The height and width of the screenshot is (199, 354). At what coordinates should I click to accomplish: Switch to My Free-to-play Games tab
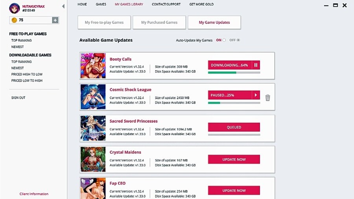(104, 22)
